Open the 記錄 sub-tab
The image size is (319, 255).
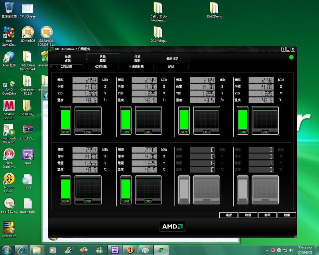click(171, 67)
